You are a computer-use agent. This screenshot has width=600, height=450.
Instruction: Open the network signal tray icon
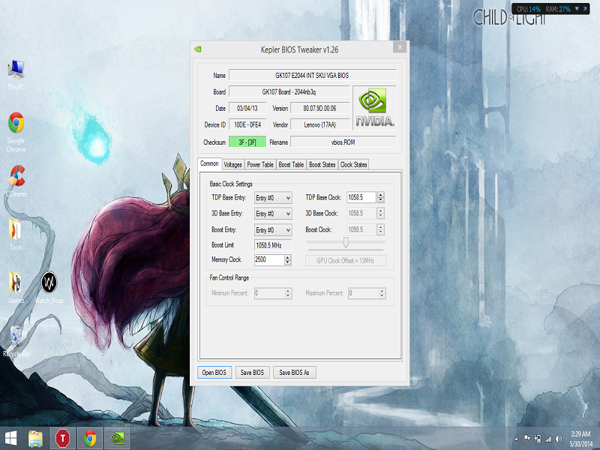pos(548,439)
